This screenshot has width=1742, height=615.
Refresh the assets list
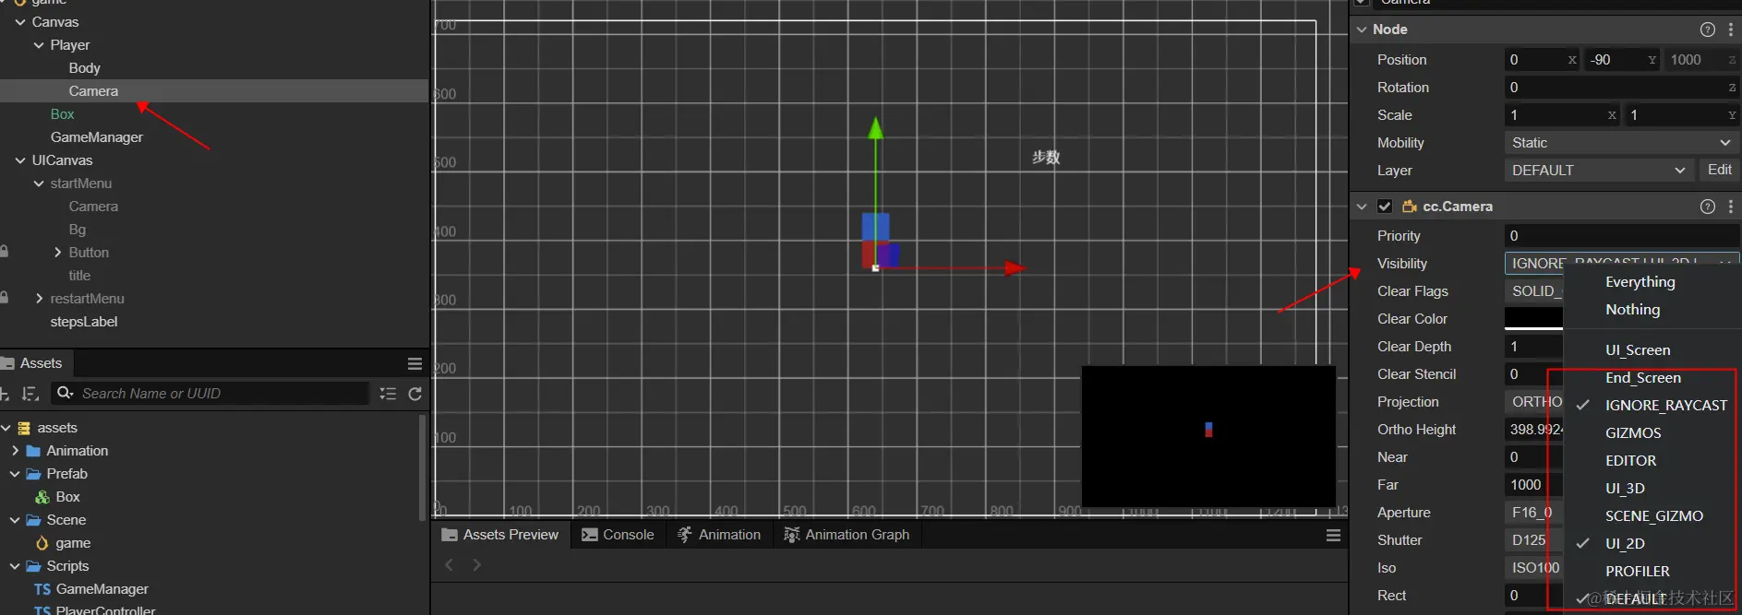(x=415, y=394)
